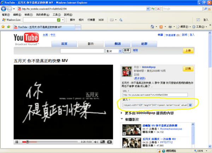The image size is (212, 153).
Task: Click the address bar URL field
Action: pyautogui.click(x=82, y=9)
